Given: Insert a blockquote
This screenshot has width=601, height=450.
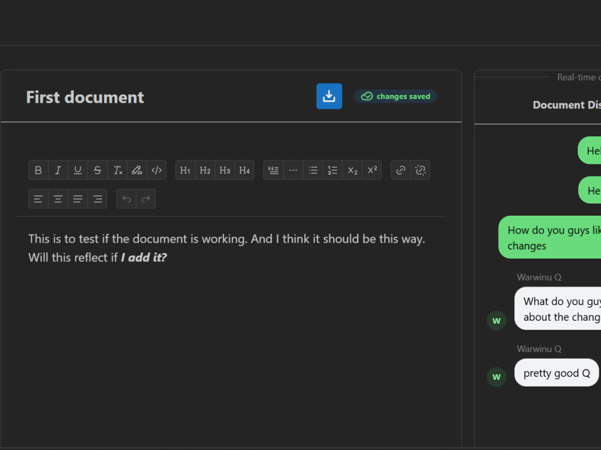Looking at the screenshot, I should (x=273, y=170).
